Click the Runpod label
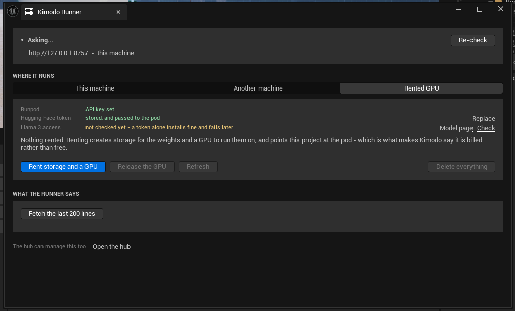The image size is (515, 311). (x=30, y=109)
